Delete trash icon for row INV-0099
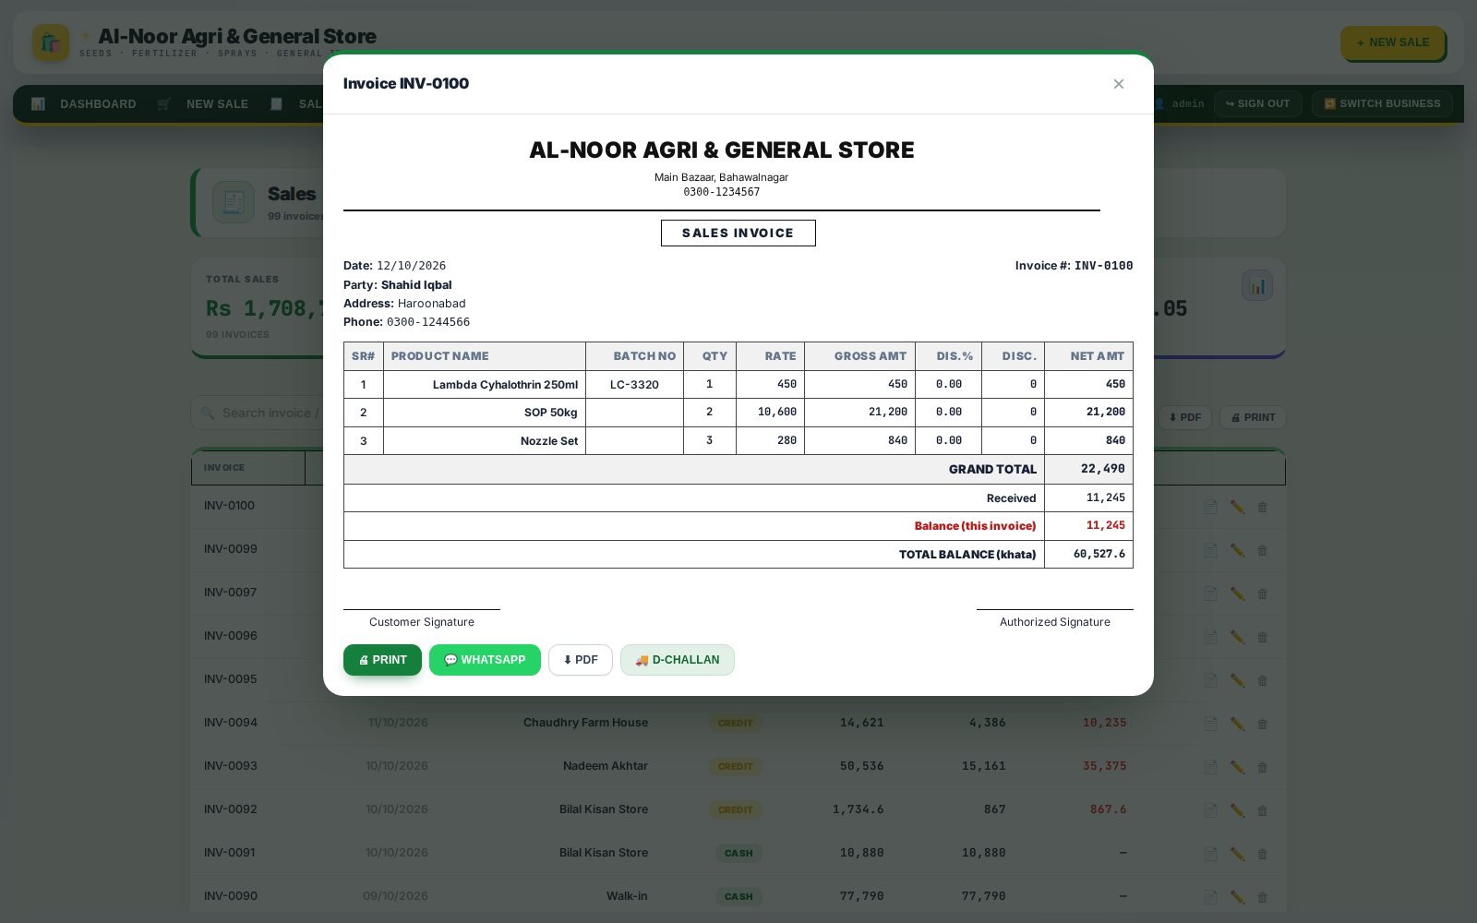This screenshot has height=923, width=1477. pyautogui.click(x=1262, y=550)
